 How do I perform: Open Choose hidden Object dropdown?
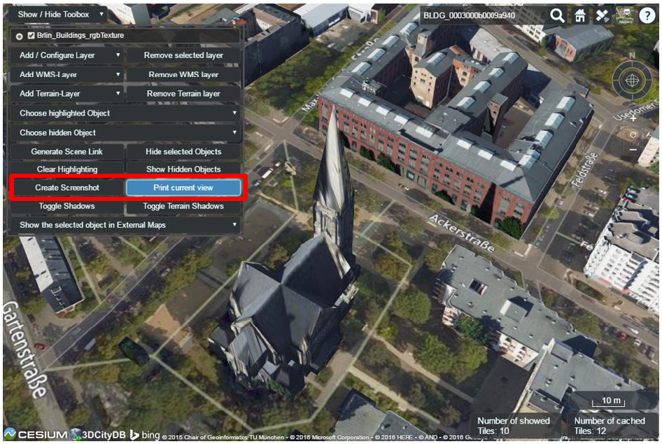click(125, 132)
